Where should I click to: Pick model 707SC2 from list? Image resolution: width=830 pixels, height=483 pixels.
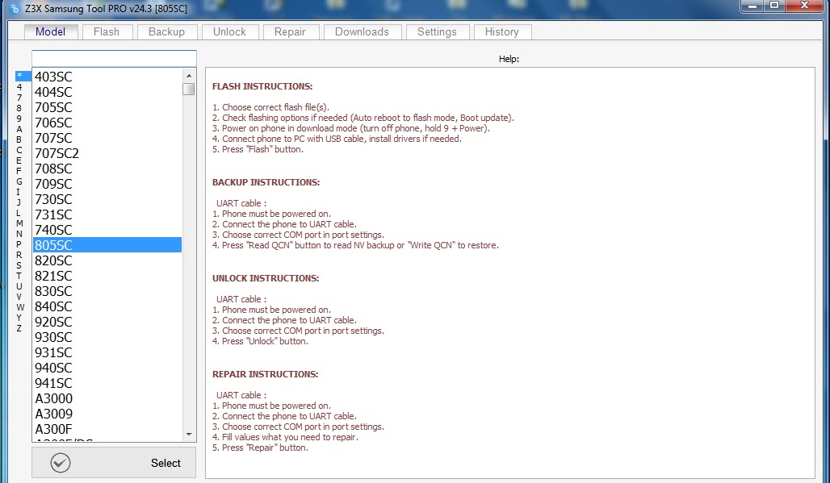click(107, 153)
